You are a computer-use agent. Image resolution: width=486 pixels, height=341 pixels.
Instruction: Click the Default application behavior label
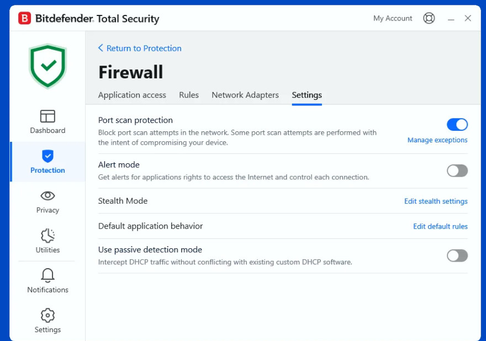pyautogui.click(x=150, y=226)
